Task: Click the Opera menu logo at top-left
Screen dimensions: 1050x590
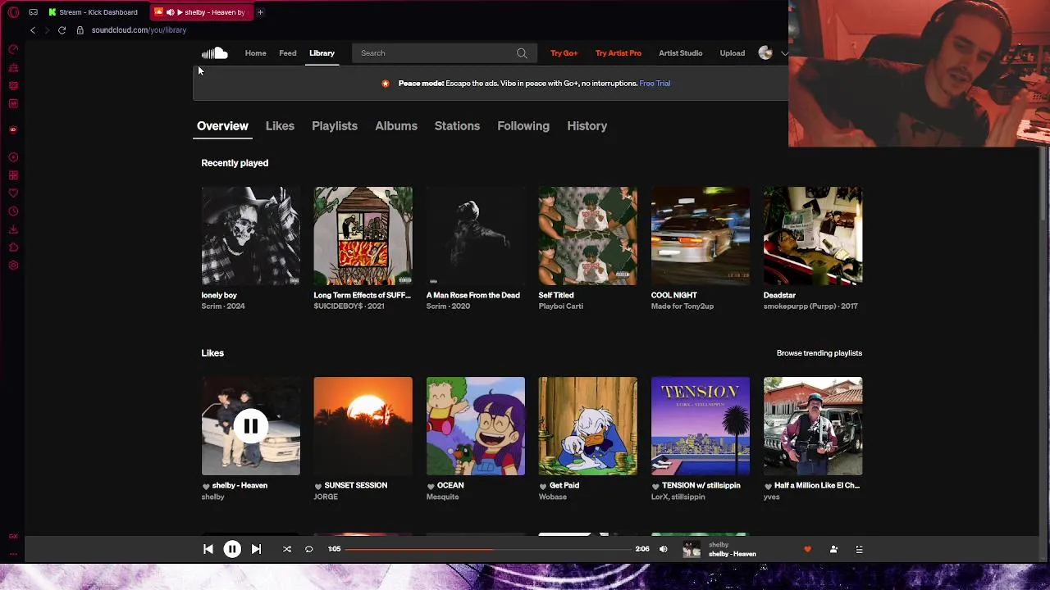Action: click(13, 12)
